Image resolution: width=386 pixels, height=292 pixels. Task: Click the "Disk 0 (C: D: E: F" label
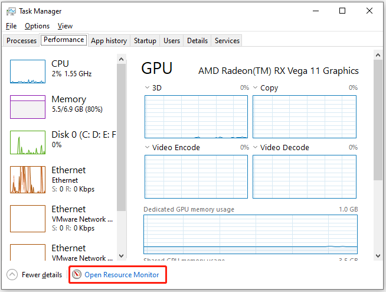pyautogui.click(x=84, y=135)
